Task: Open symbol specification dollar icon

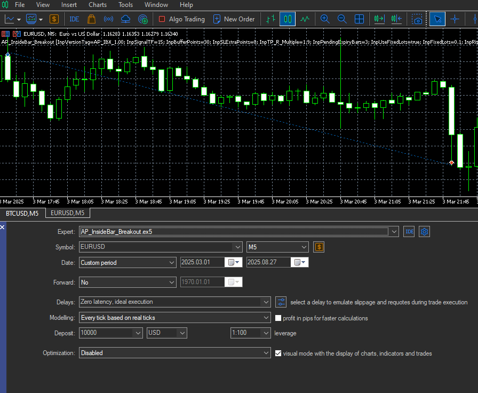Action: [319, 247]
